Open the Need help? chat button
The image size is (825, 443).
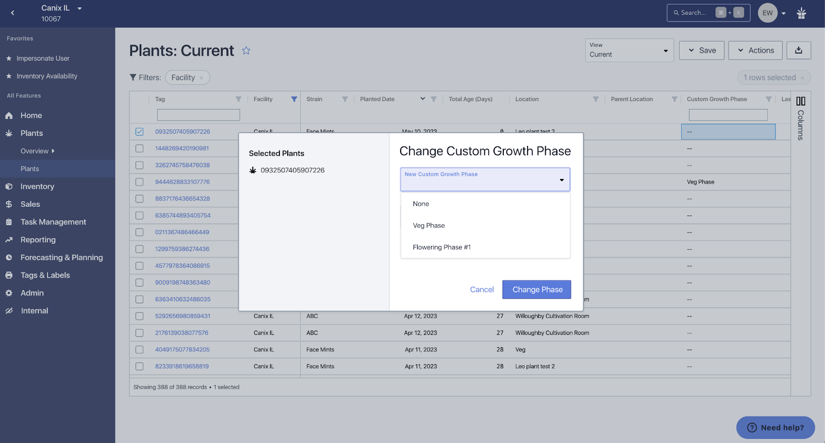775,428
